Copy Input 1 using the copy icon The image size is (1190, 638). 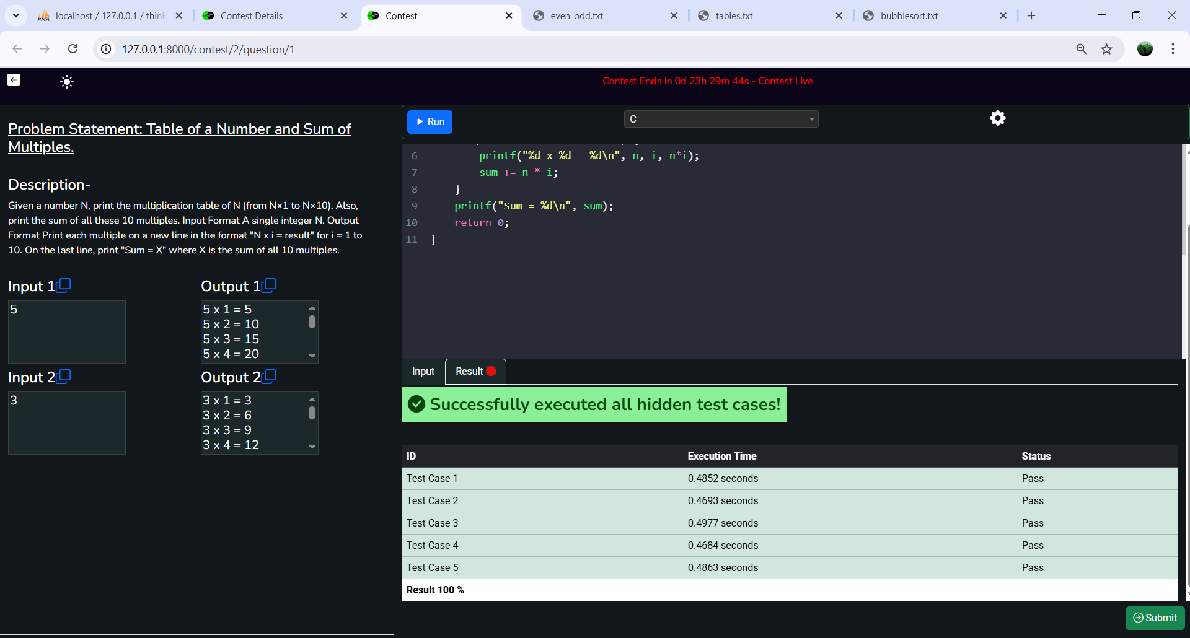coord(64,286)
